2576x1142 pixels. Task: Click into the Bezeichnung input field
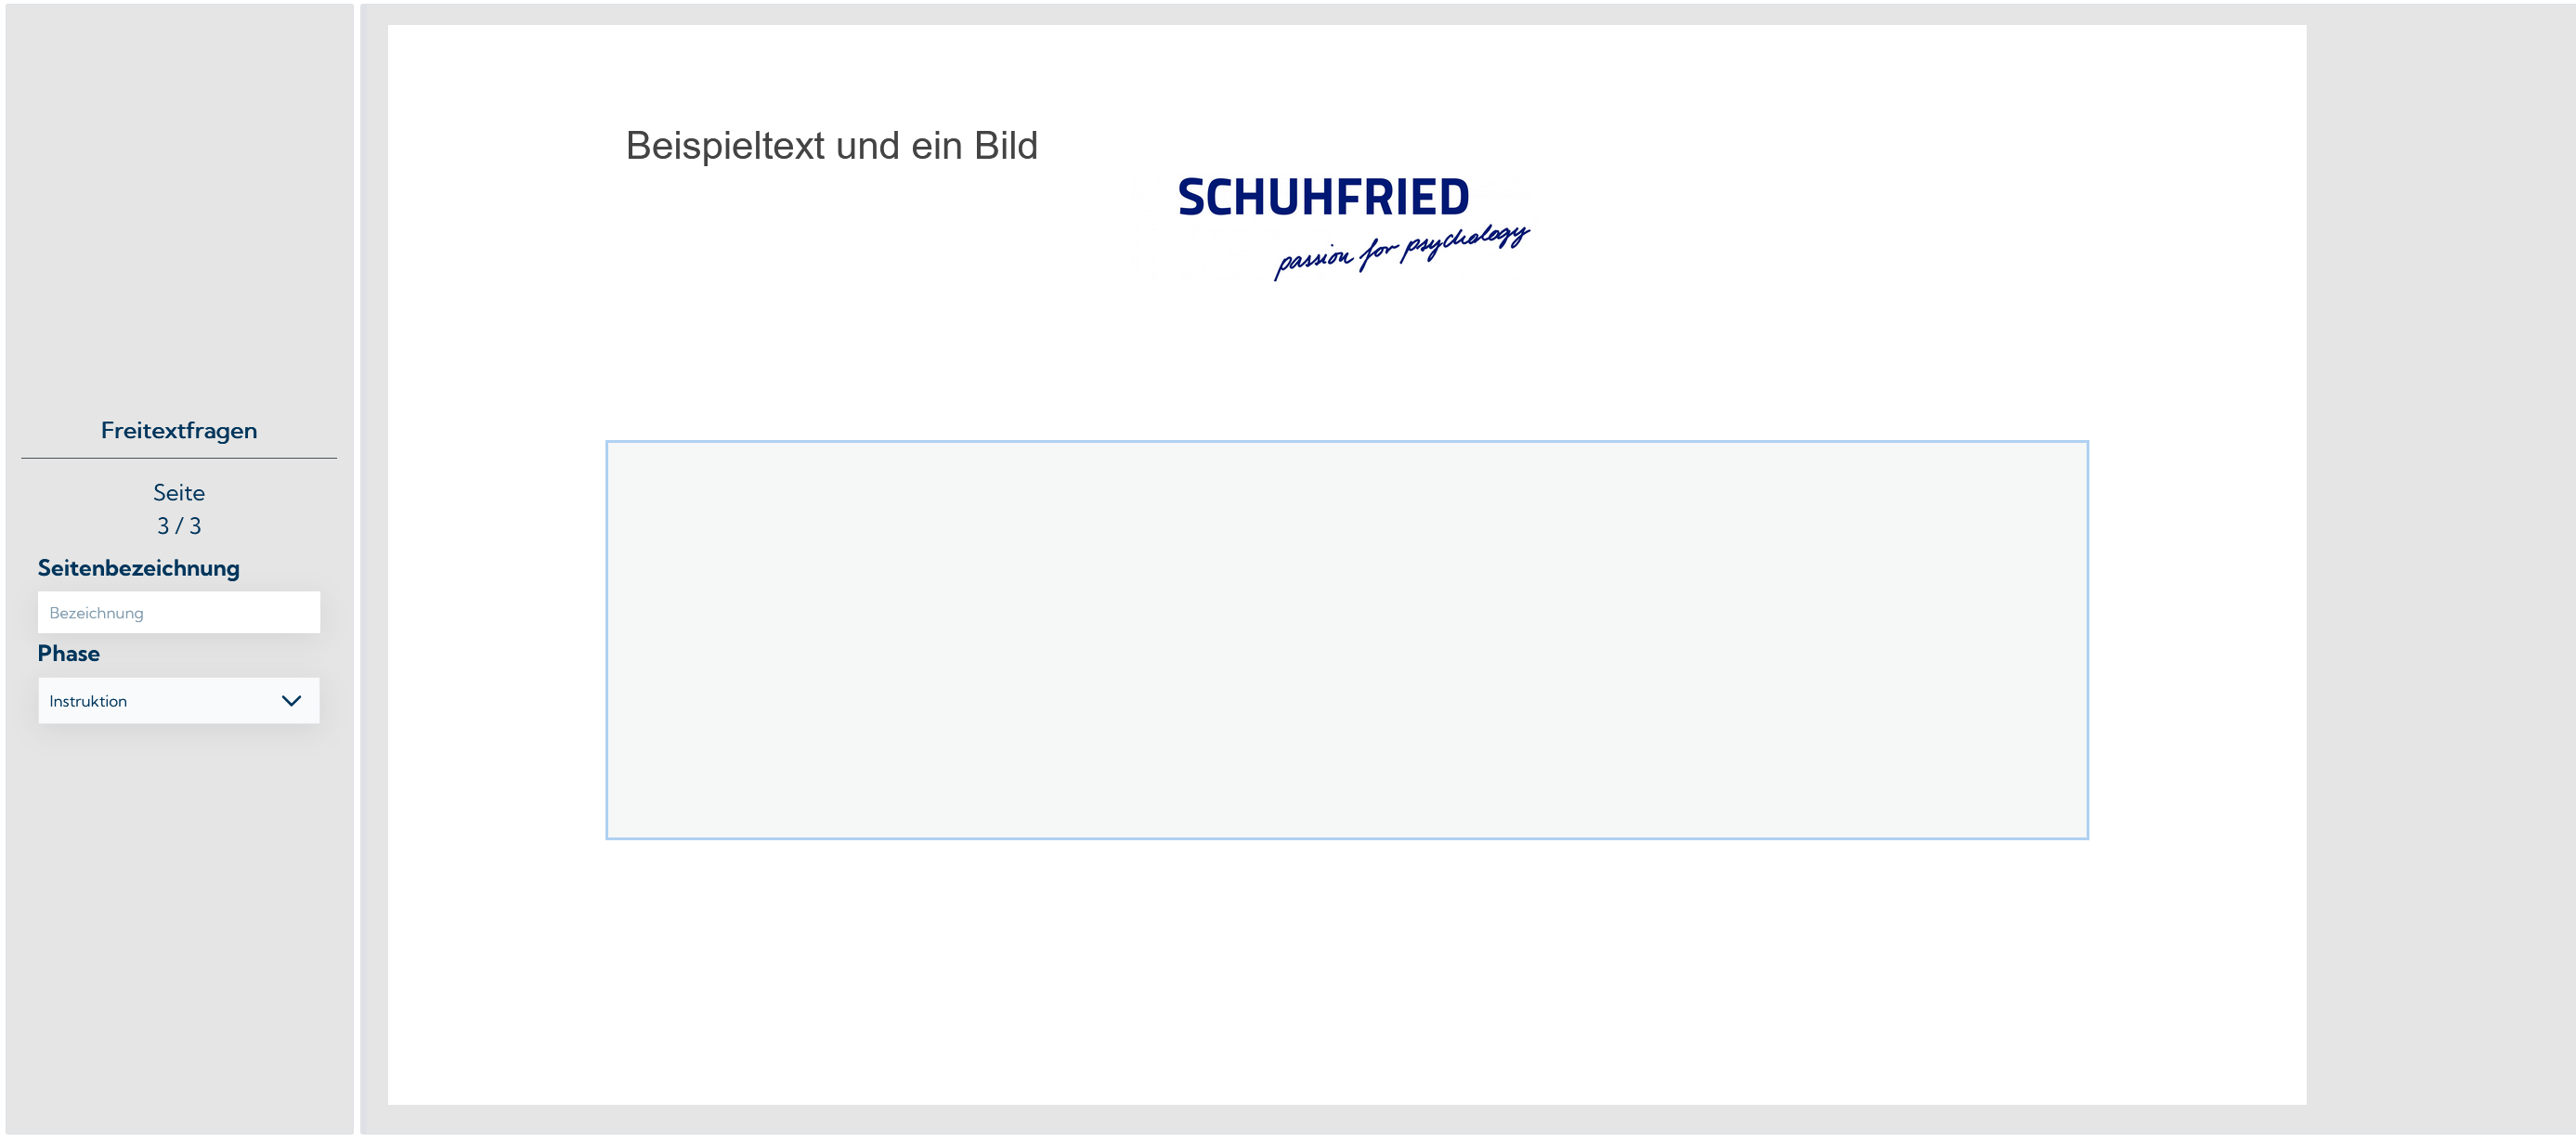(178, 613)
